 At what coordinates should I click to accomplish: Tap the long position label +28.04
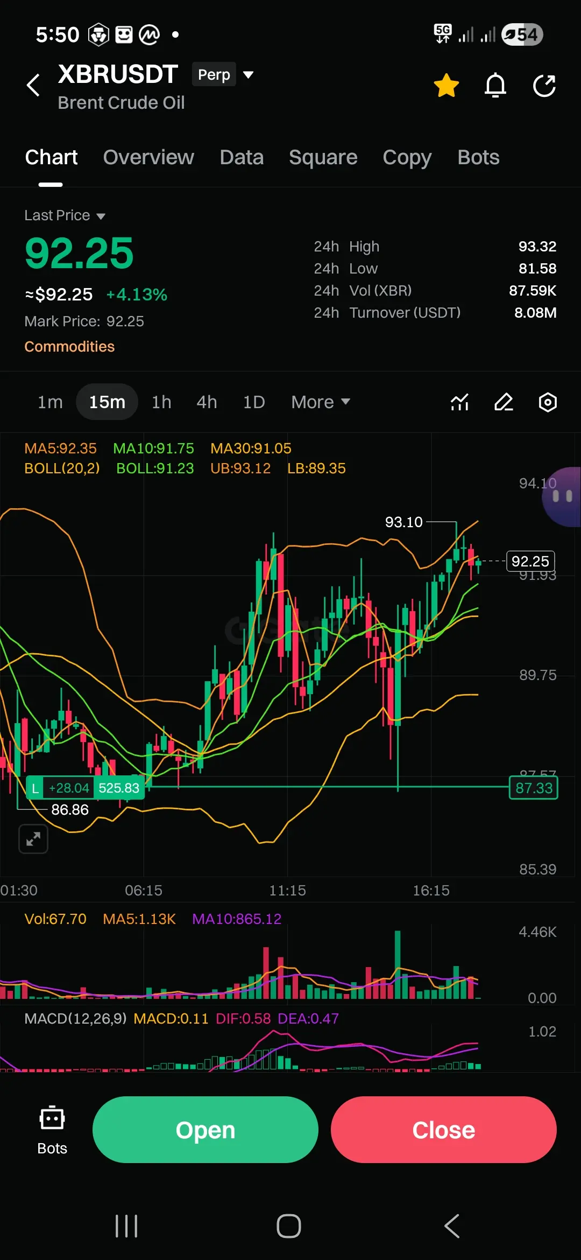tap(69, 788)
